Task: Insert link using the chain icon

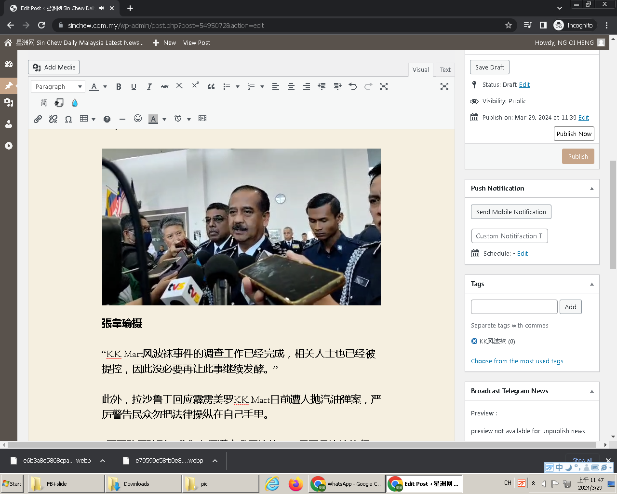Action: tap(38, 119)
